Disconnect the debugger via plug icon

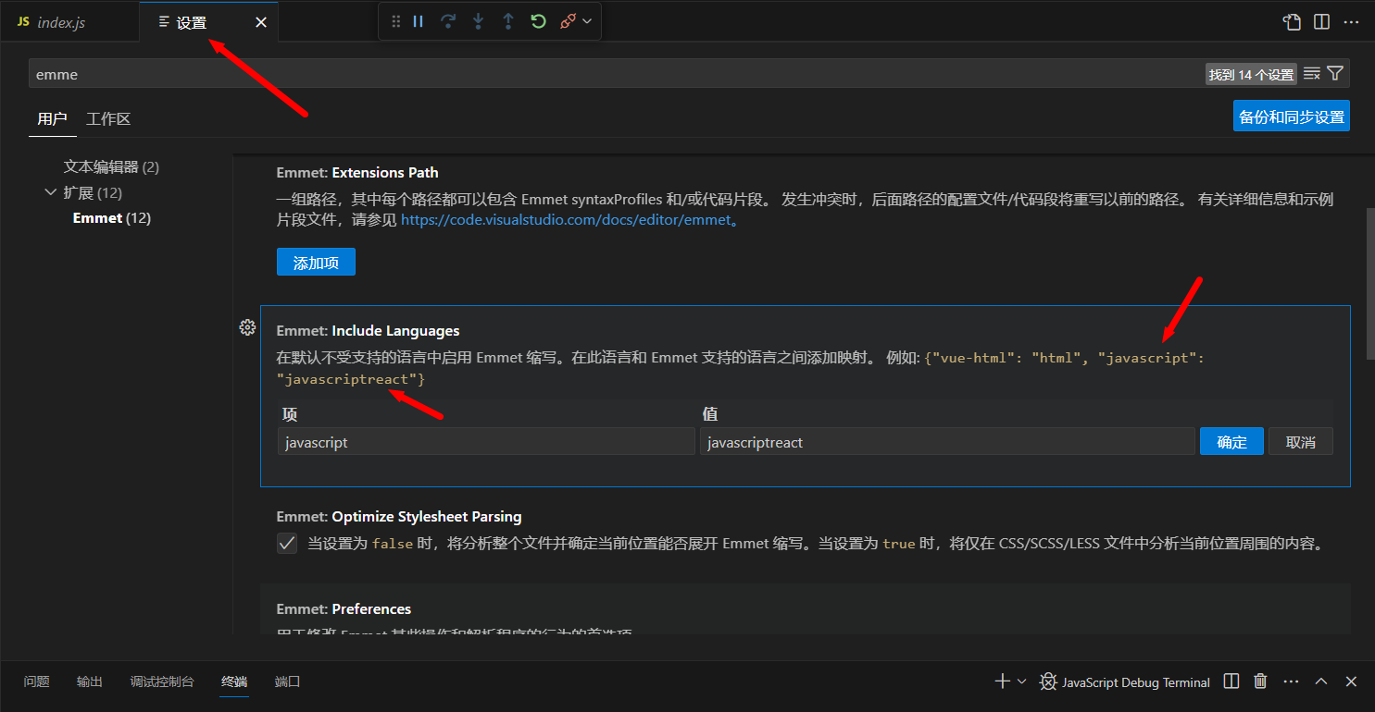(x=569, y=21)
